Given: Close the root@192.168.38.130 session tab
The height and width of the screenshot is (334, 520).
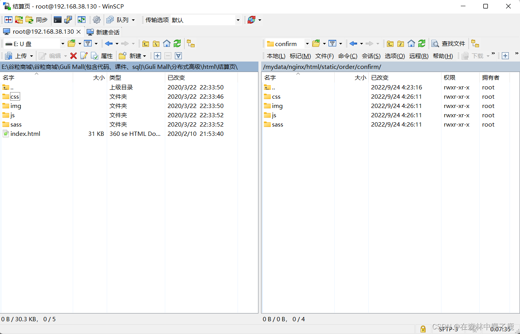Looking at the screenshot, I should (x=79, y=32).
